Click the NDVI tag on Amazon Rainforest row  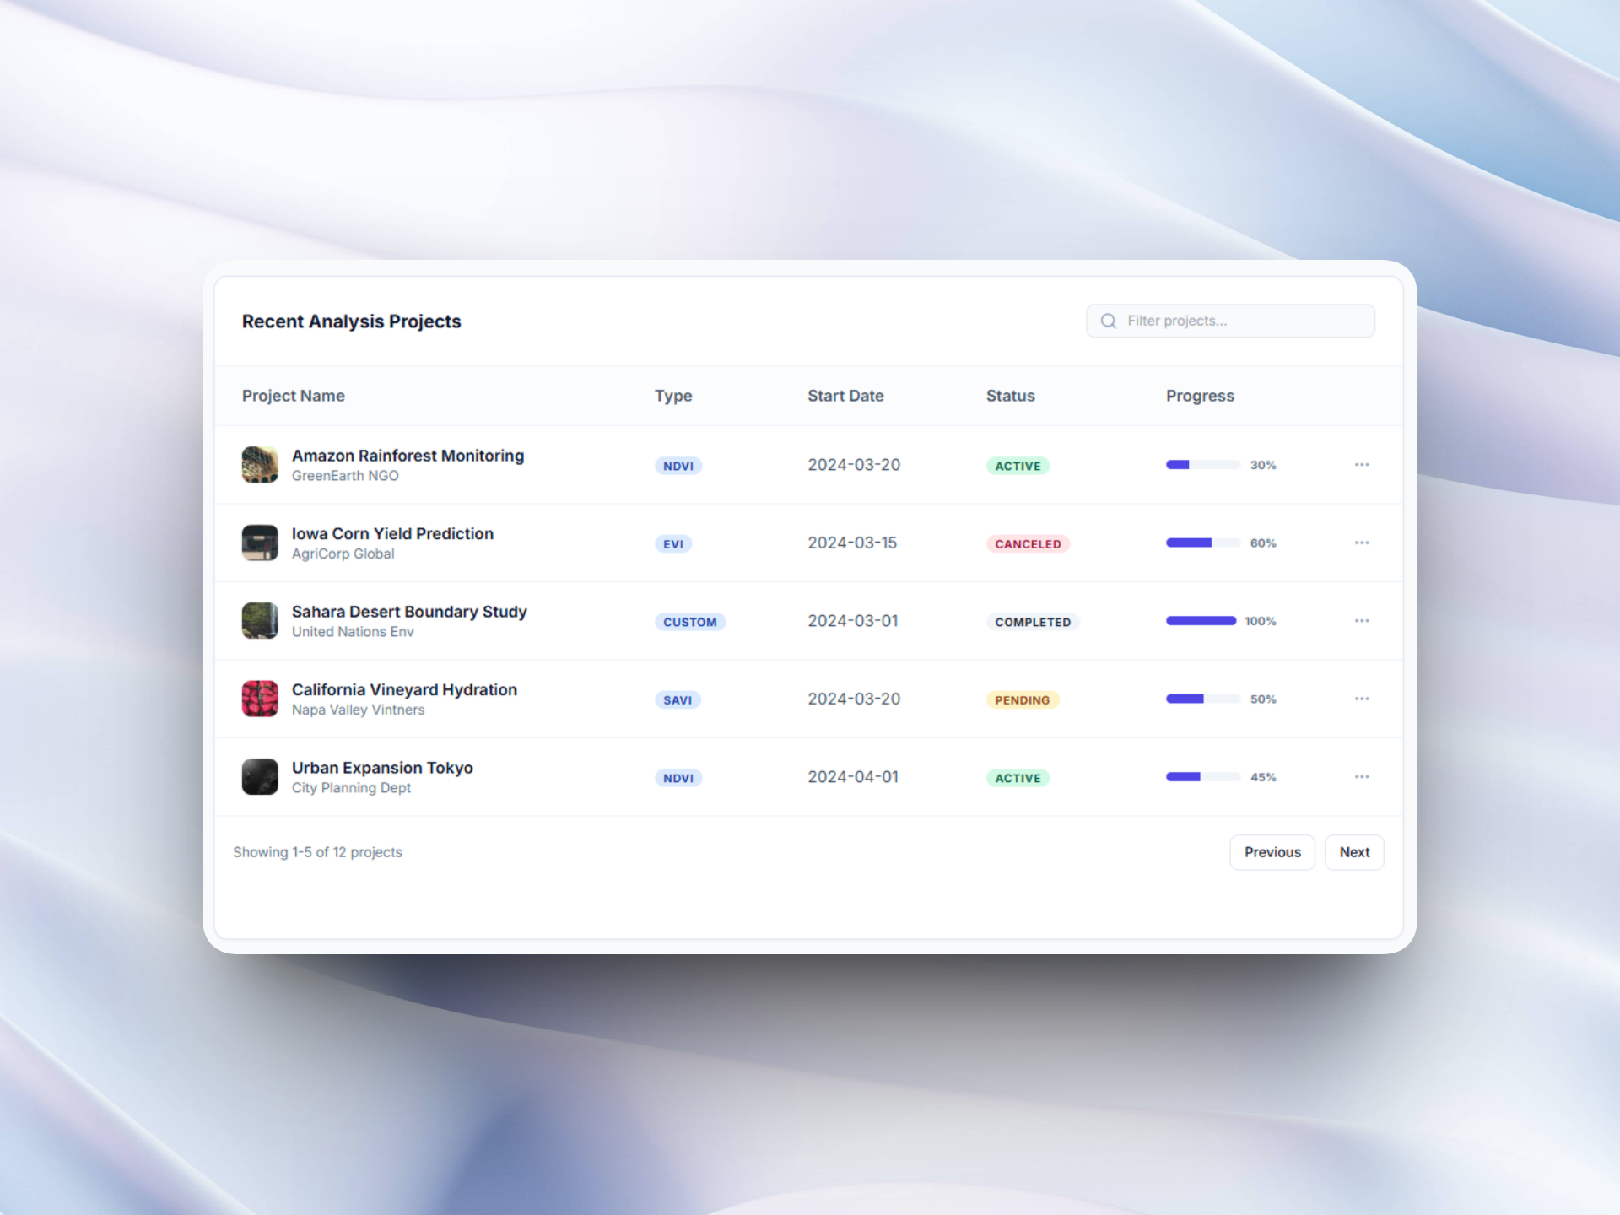point(678,466)
